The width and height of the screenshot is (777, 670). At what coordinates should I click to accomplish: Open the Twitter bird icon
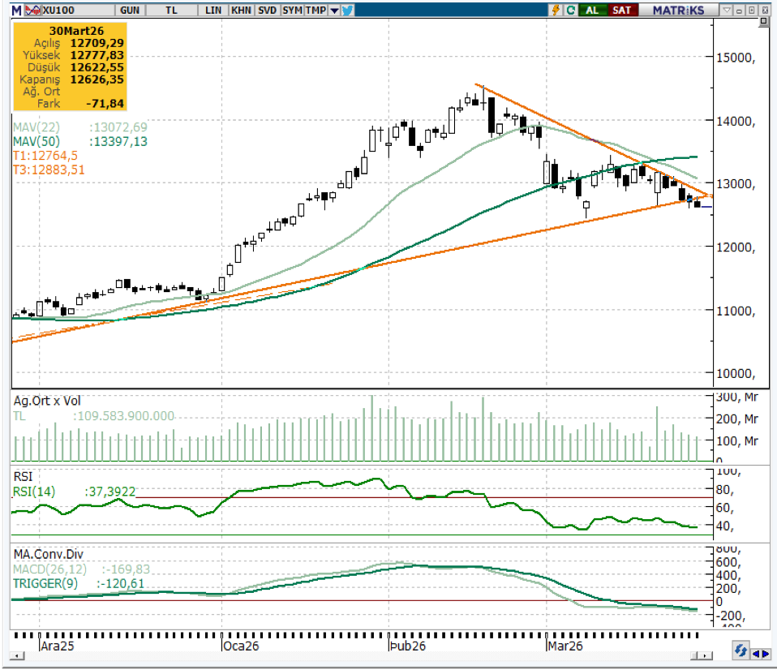[x=347, y=10]
